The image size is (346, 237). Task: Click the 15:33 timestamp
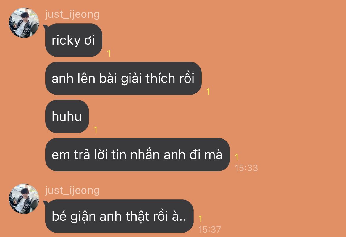pos(246,168)
